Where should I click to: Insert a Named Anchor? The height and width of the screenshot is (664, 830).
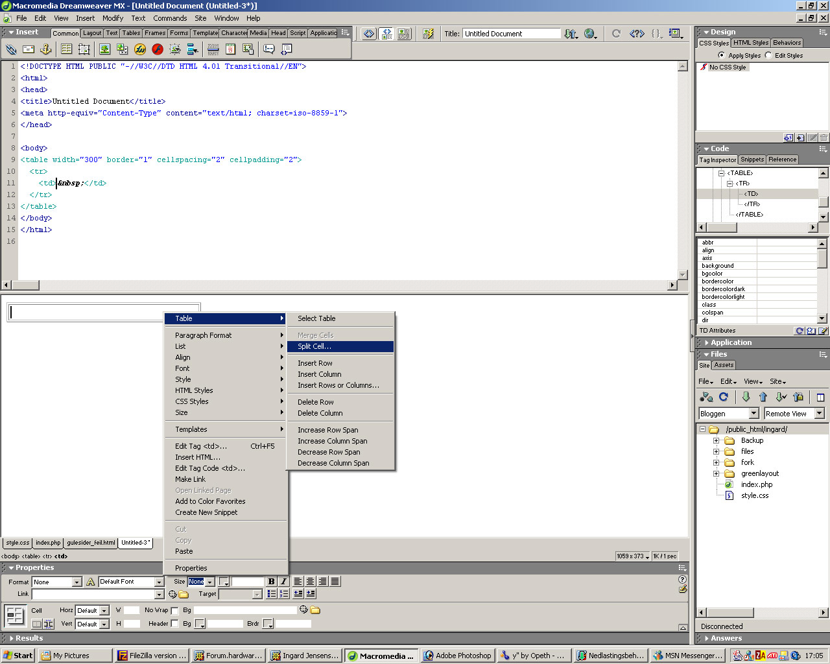point(45,49)
